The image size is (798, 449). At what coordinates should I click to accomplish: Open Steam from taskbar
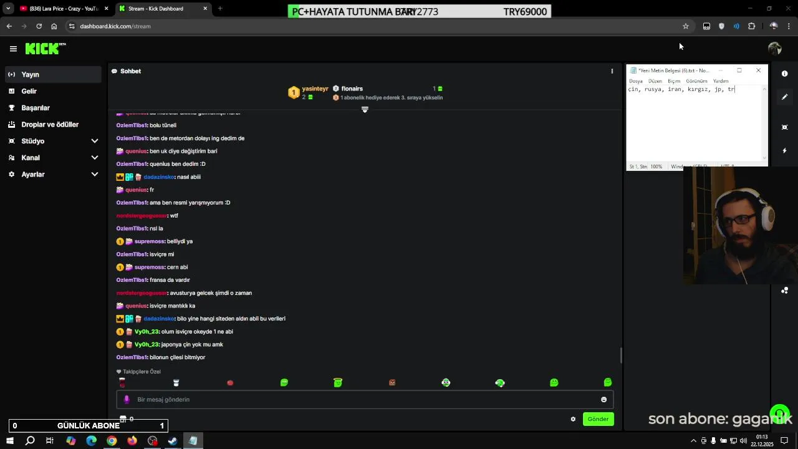click(173, 441)
